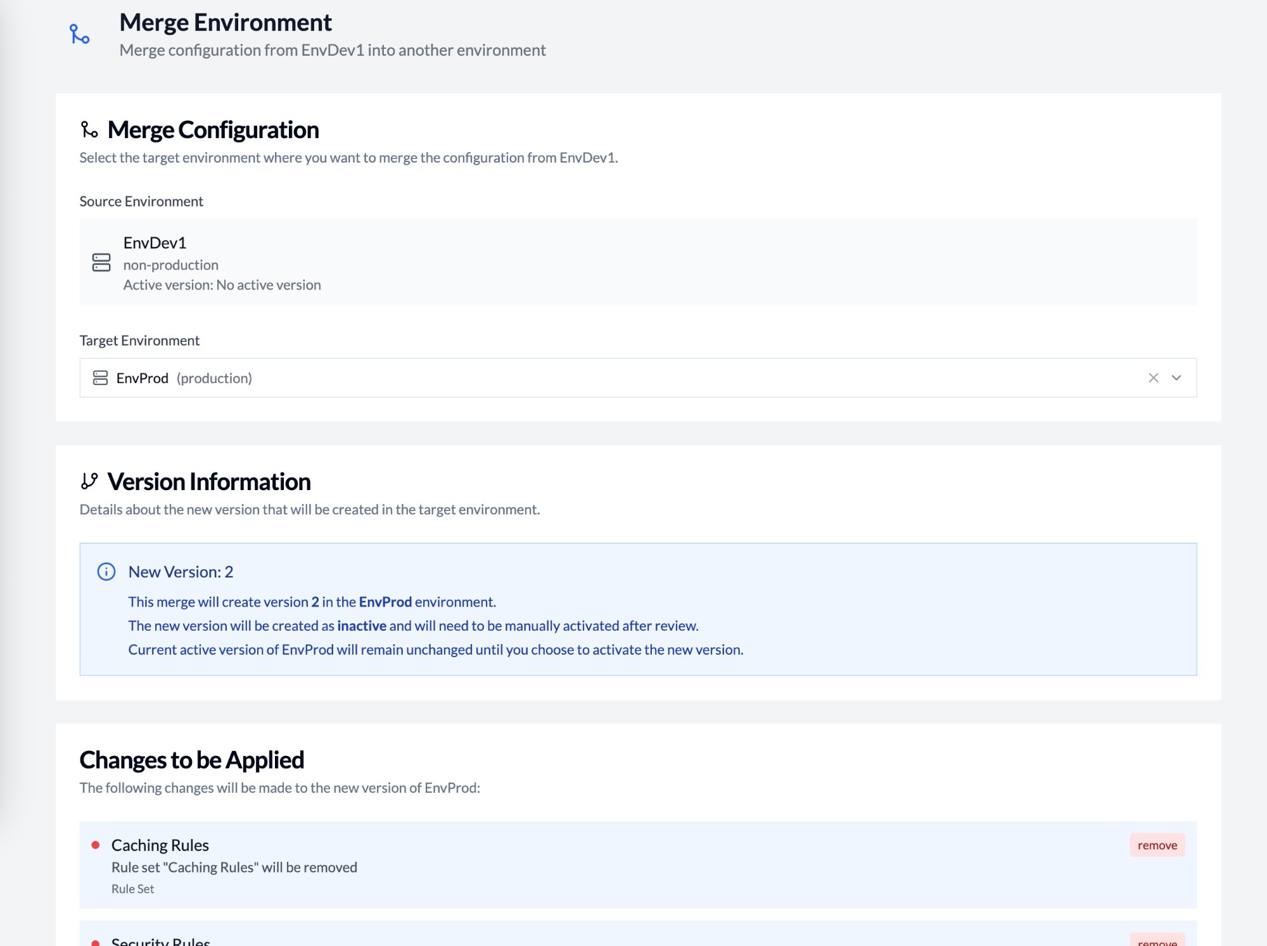
Task: Open the Target Environment dropdown chevron
Action: (x=1176, y=377)
